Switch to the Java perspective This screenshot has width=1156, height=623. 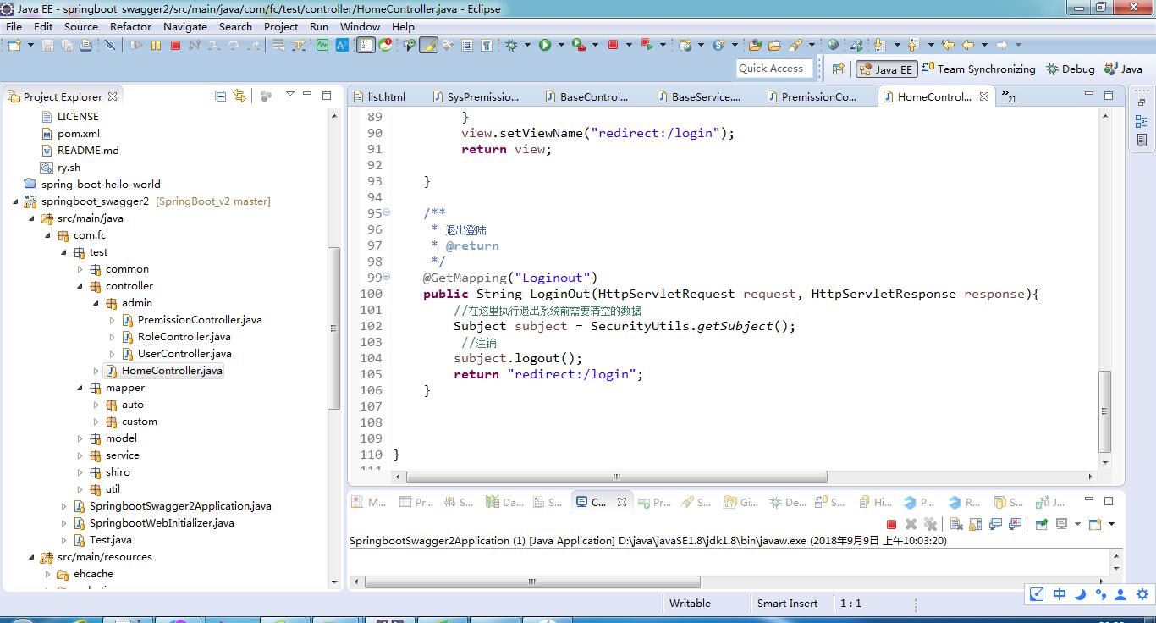1122,69
